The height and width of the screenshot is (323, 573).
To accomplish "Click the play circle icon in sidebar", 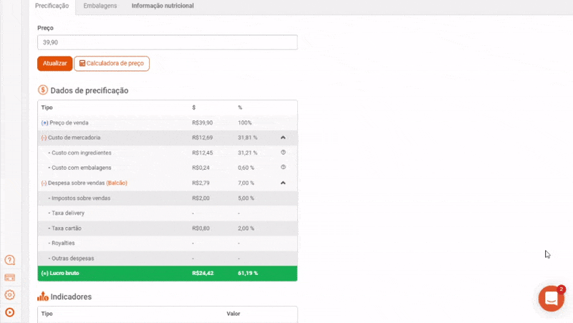I will 10,312.
